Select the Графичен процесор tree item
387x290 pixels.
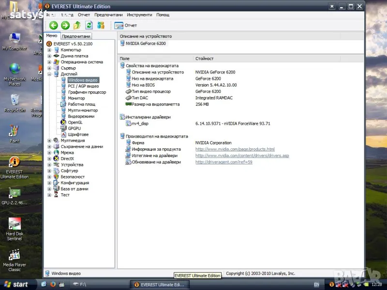point(87,92)
